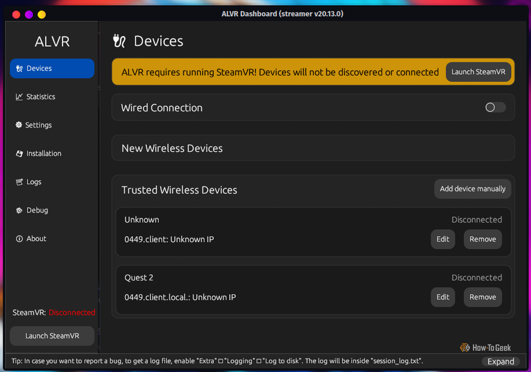The image size is (531, 372).
Task: Expand the New Wireless Devices section
Action: (313, 147)
